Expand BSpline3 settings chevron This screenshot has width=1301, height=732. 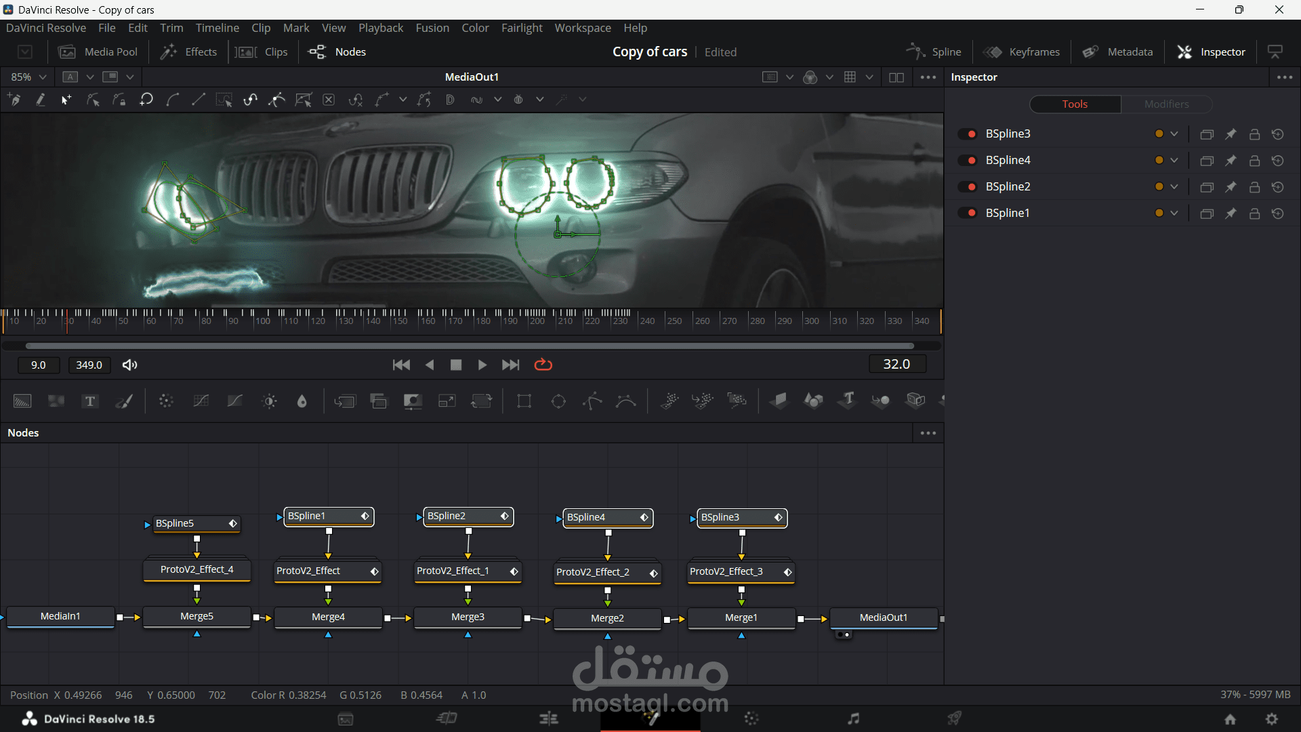pos(1174,134)
